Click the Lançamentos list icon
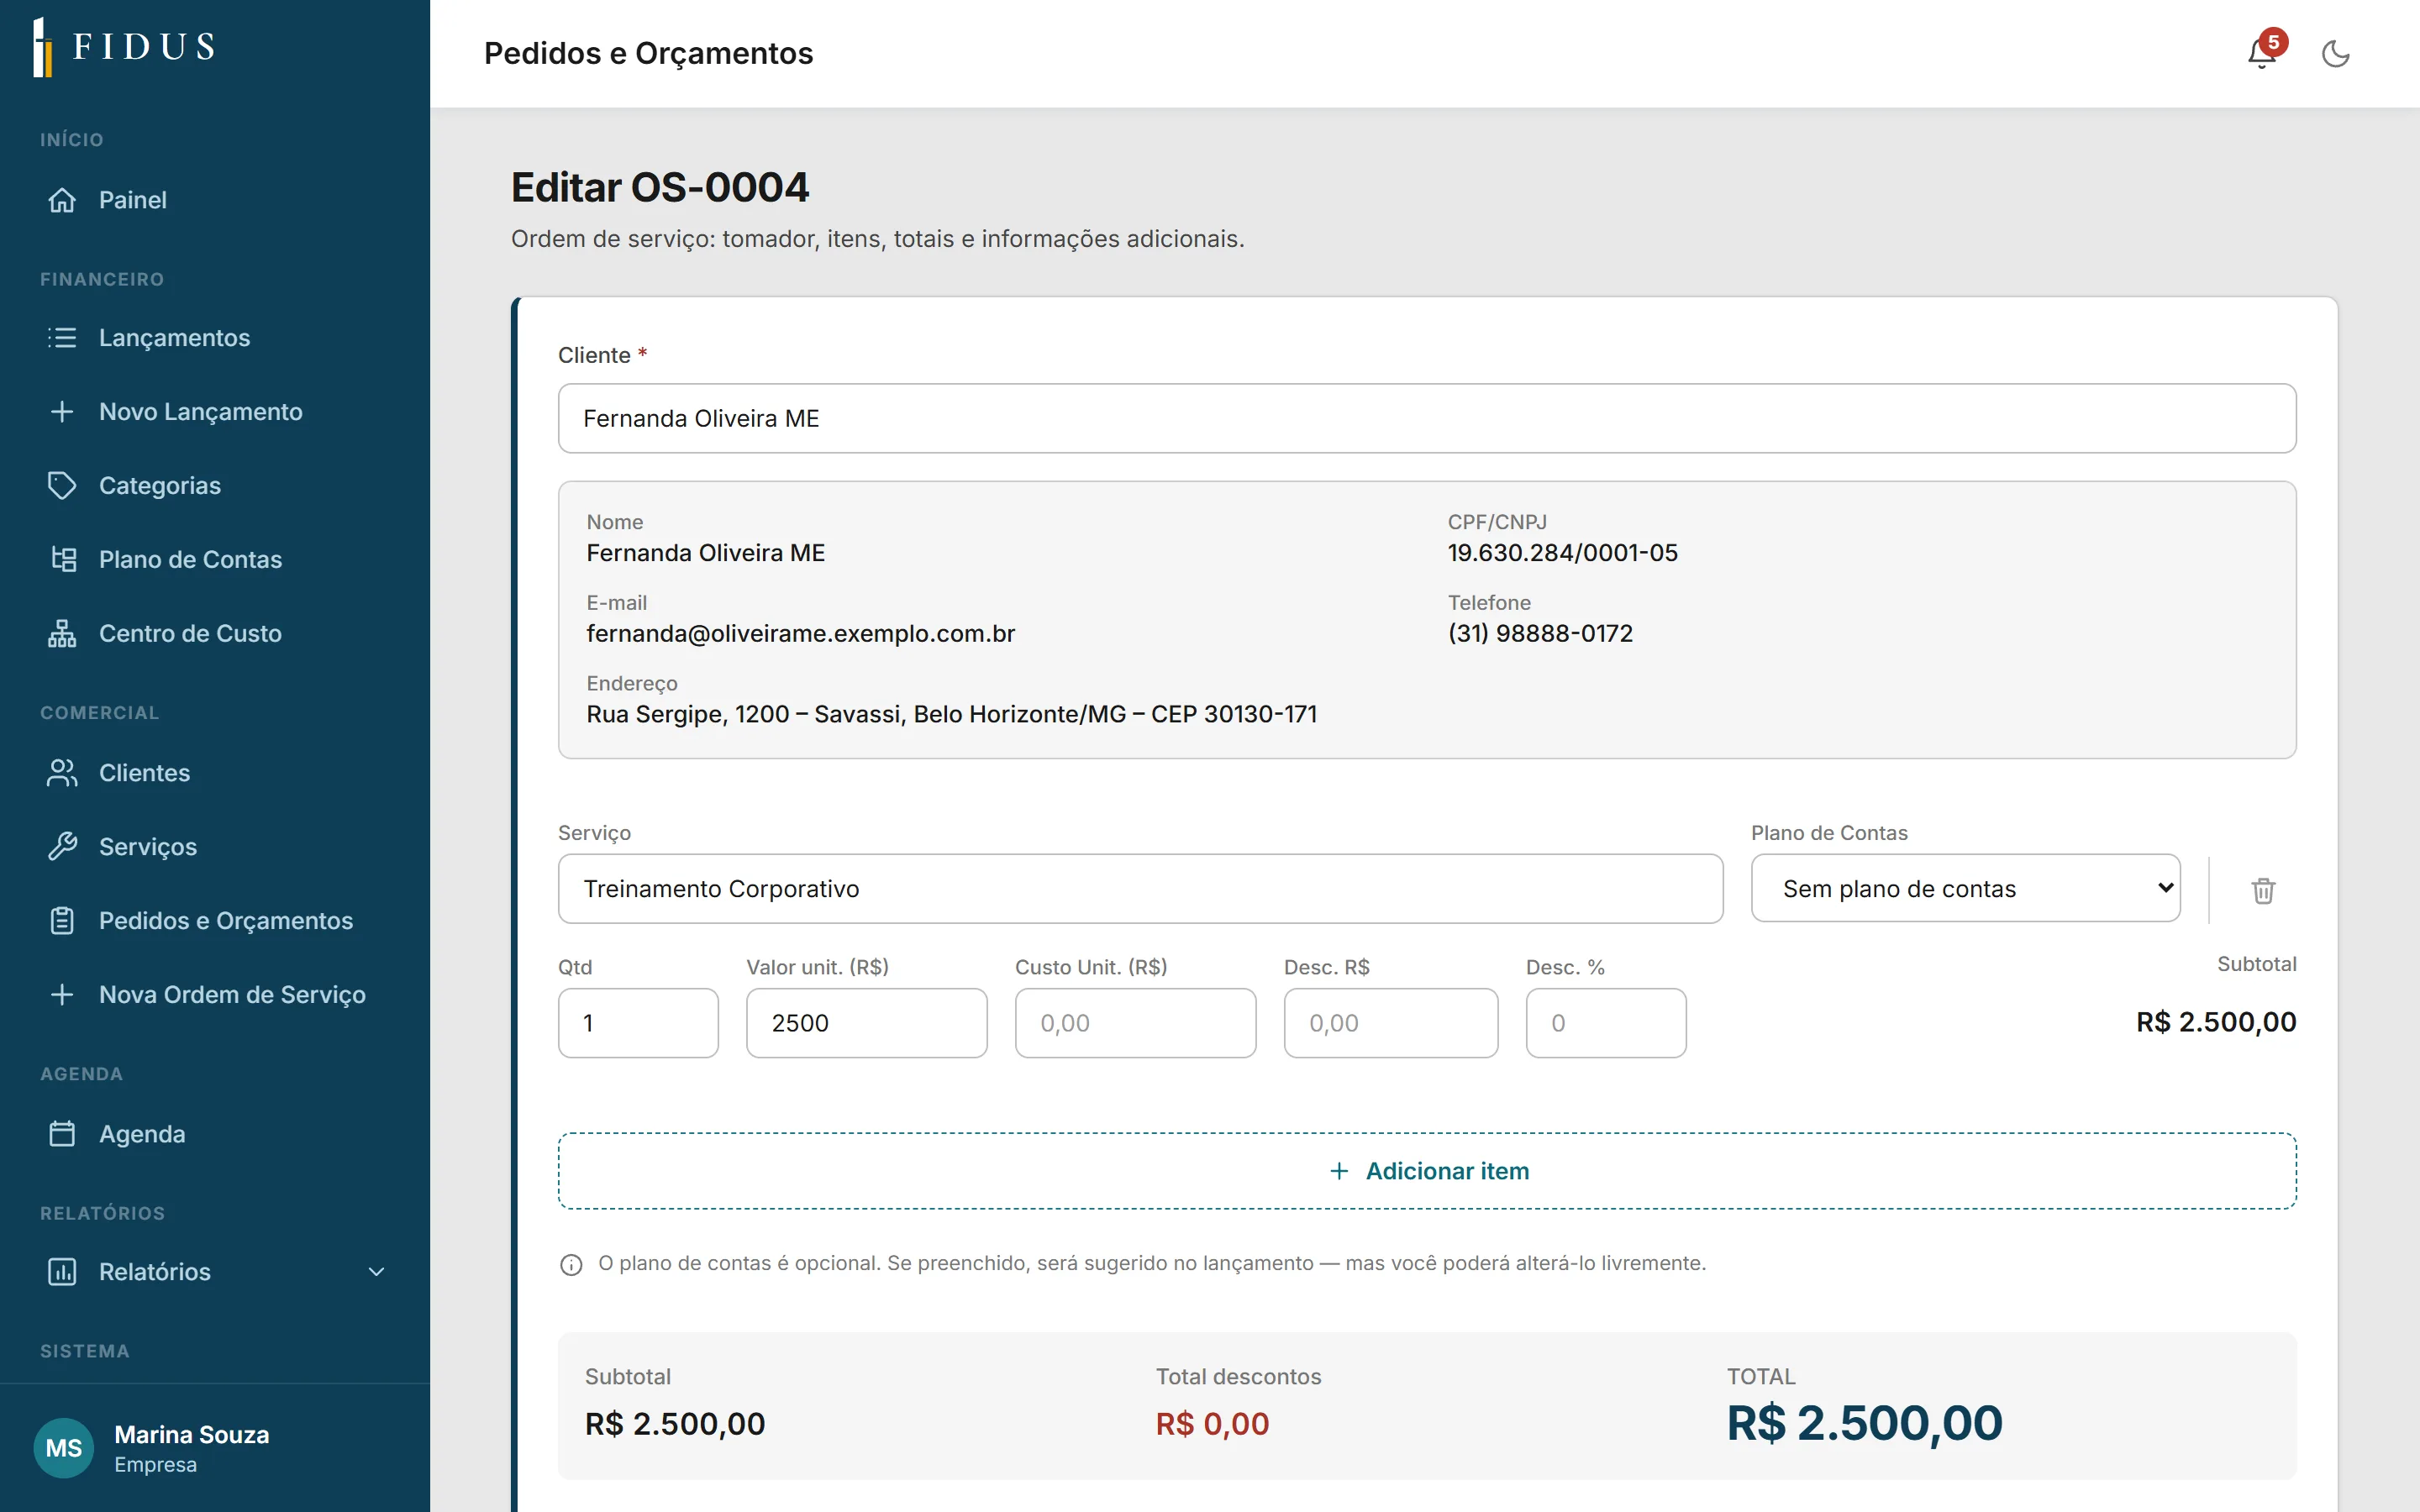The image size is (2420, 1512). coord(62,338)
